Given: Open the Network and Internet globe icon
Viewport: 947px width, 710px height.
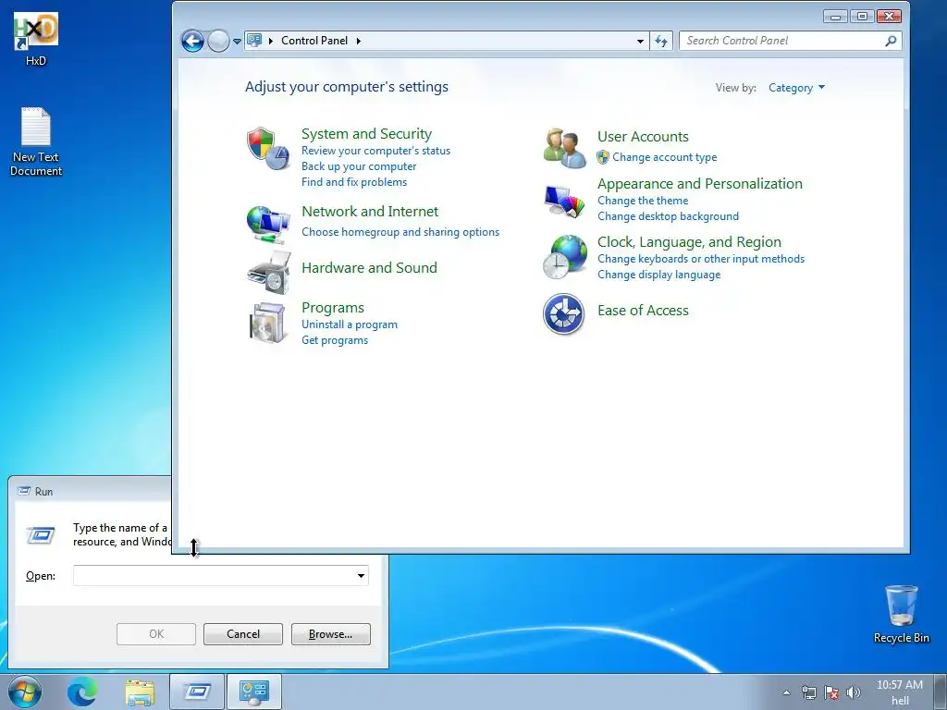Looking at the screenshot, I should pos(267,224).
